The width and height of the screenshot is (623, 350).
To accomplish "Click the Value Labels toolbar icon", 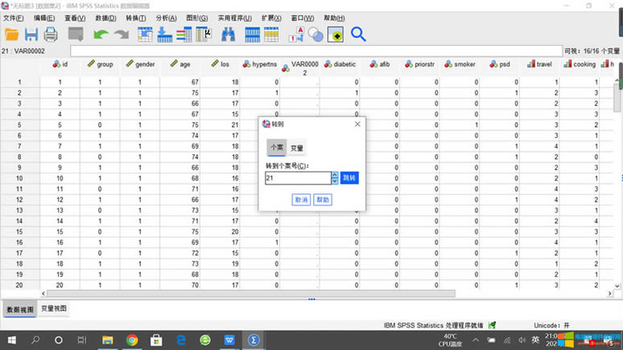I will 295,35.
